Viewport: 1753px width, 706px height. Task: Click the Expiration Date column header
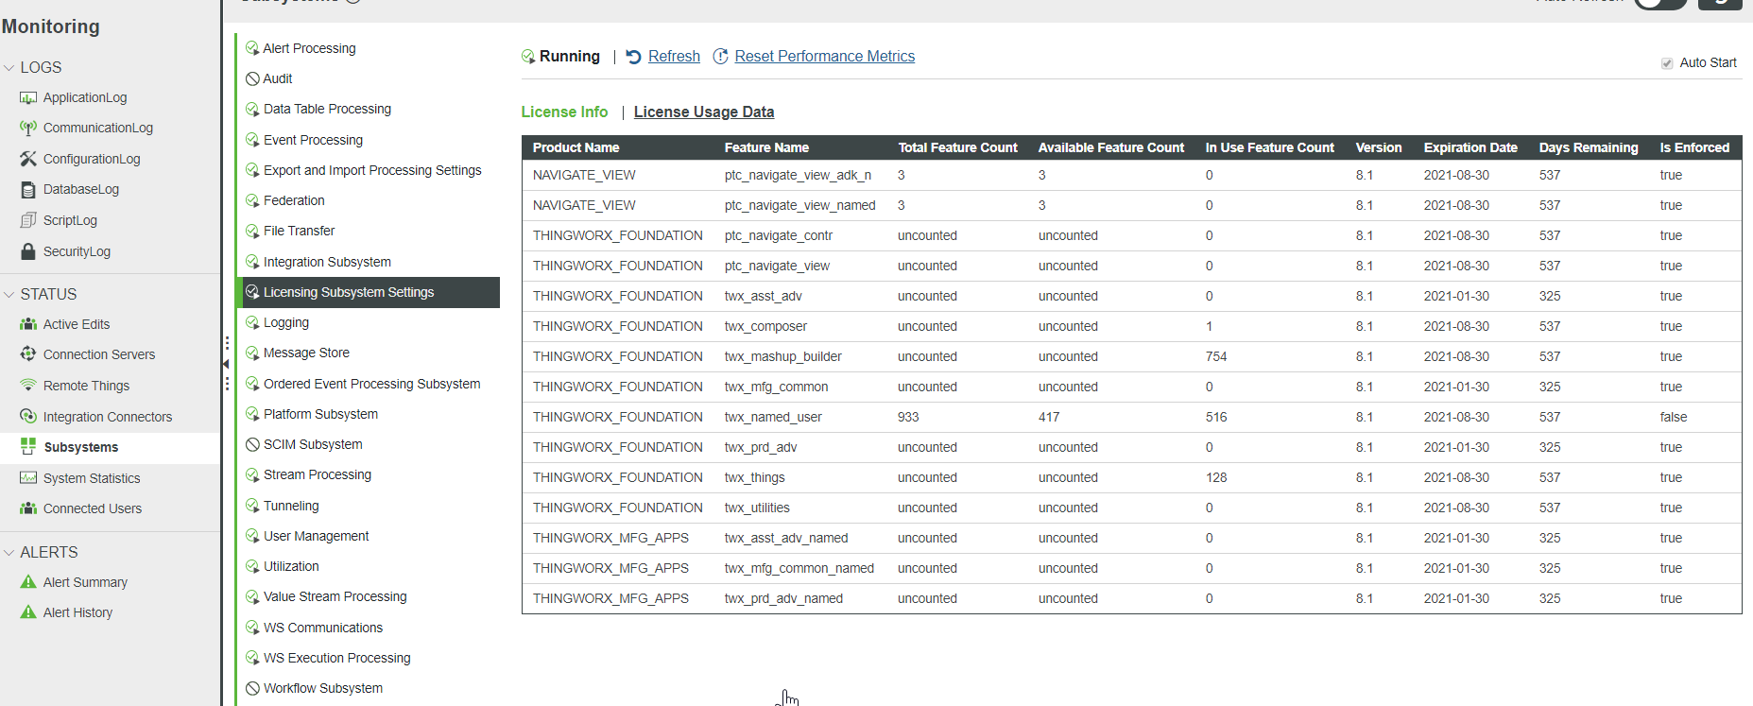point(1470,147)
